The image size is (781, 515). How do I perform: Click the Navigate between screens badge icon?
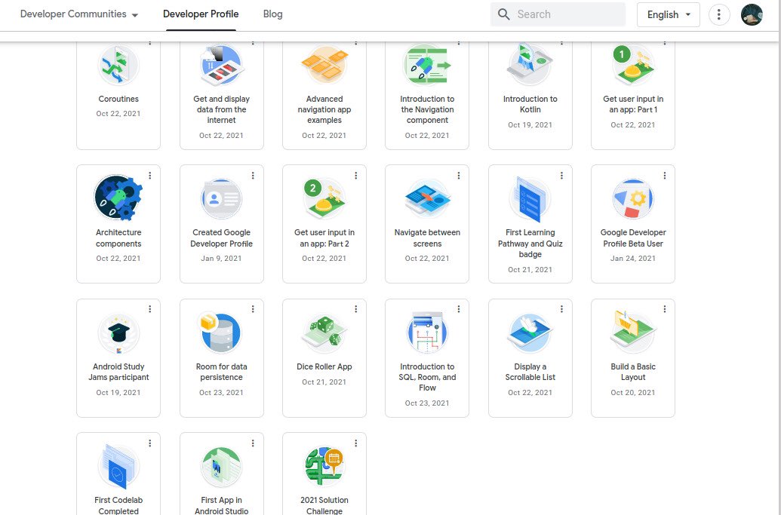coord(427,198)
